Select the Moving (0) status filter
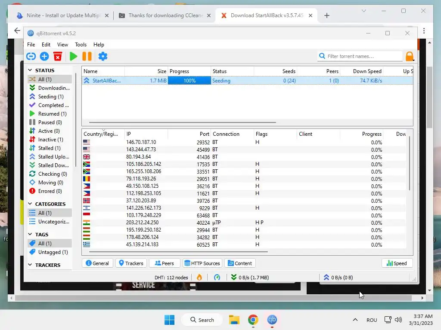The width and height of the screenshot is (441, 330). pyautogui.click(x=50, y=183)
